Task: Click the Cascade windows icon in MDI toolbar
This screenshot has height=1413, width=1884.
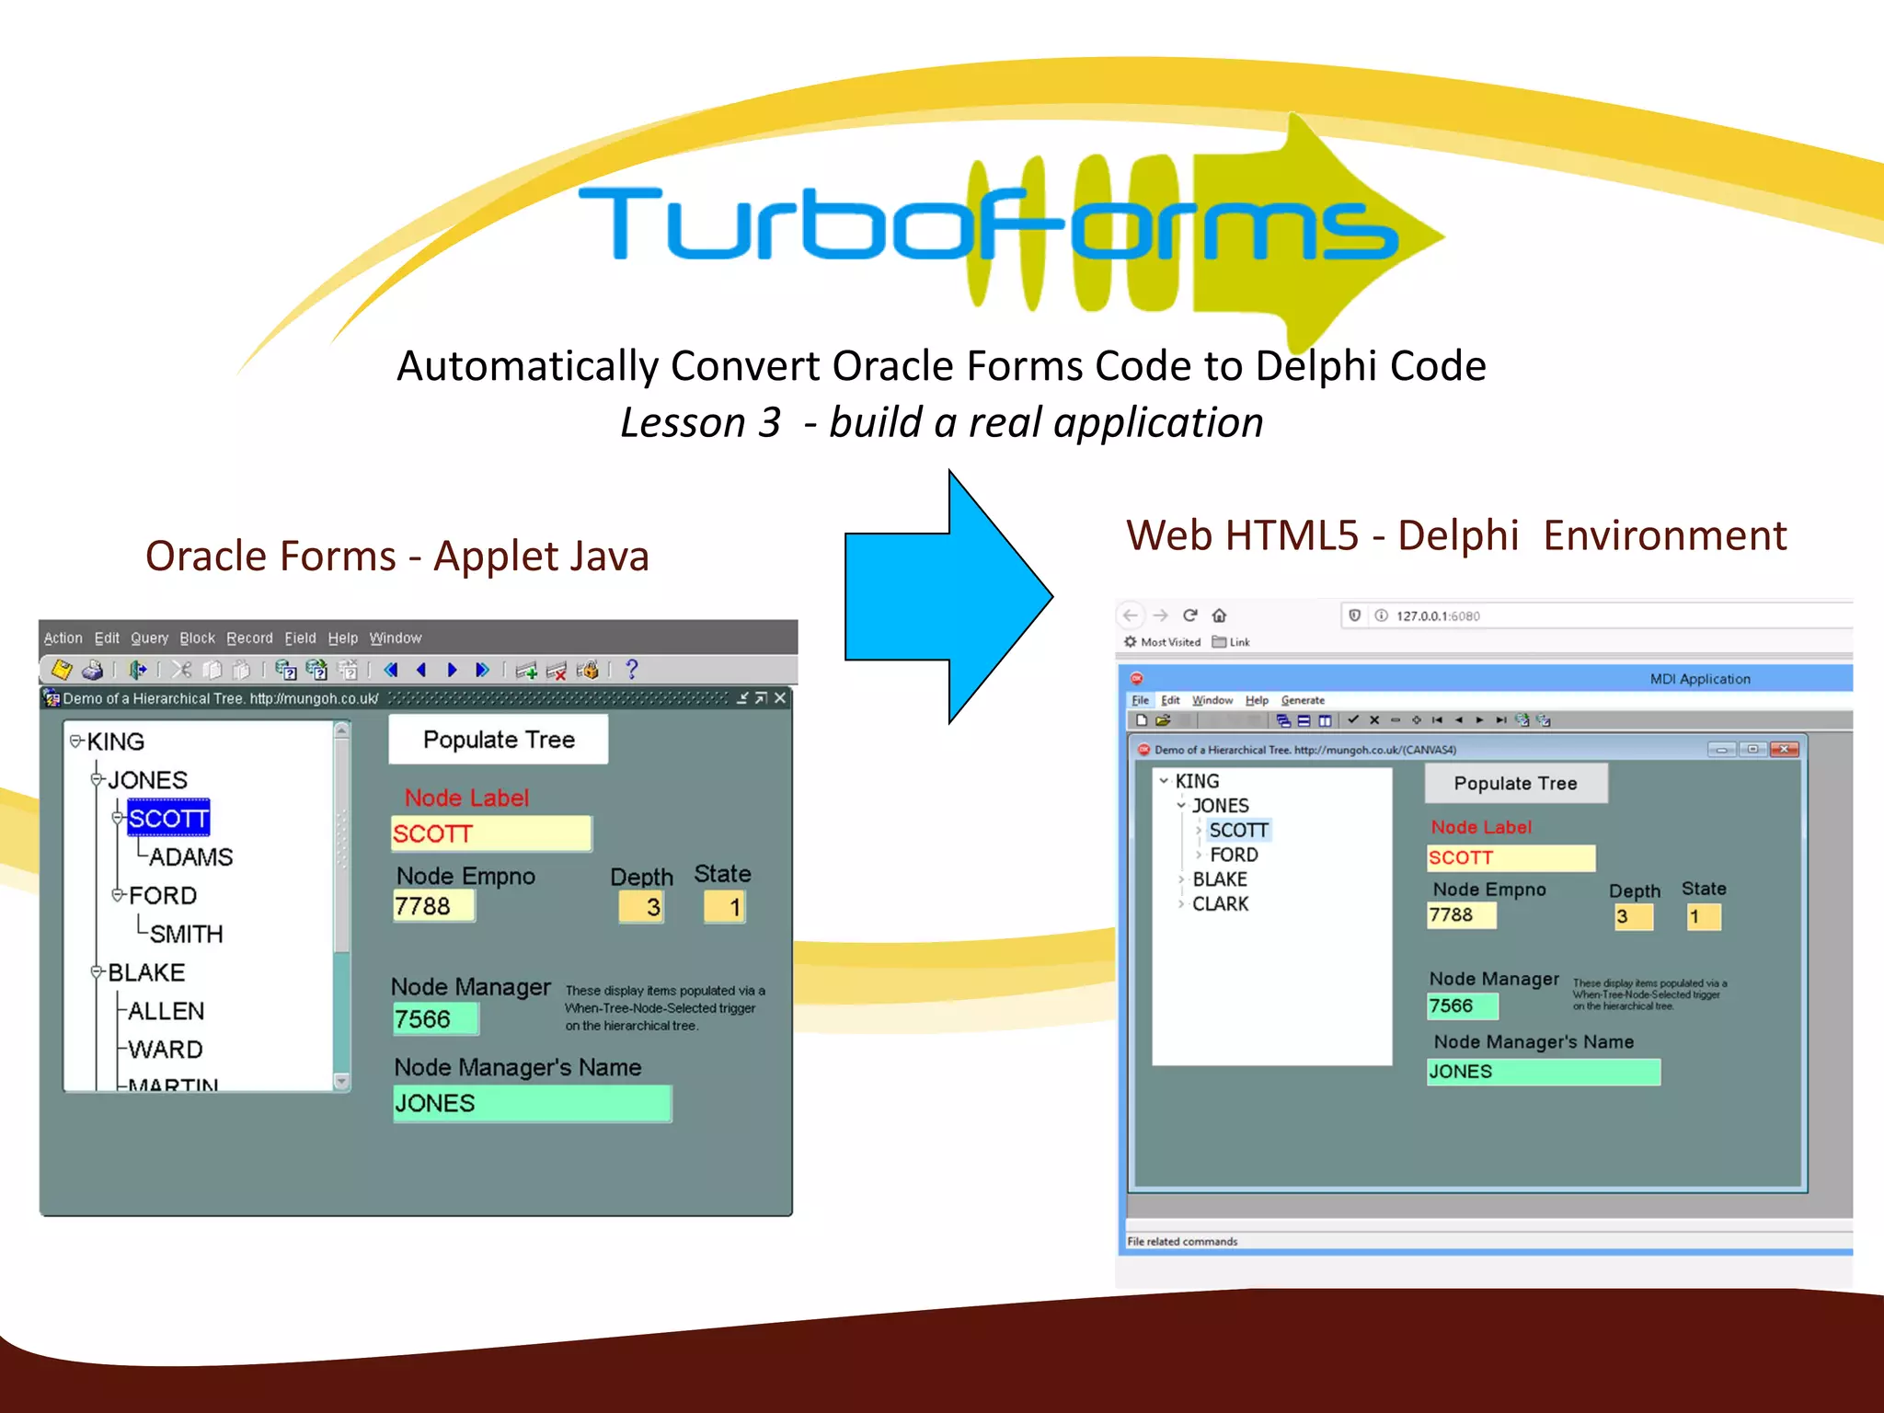Action: point(1283,720)
